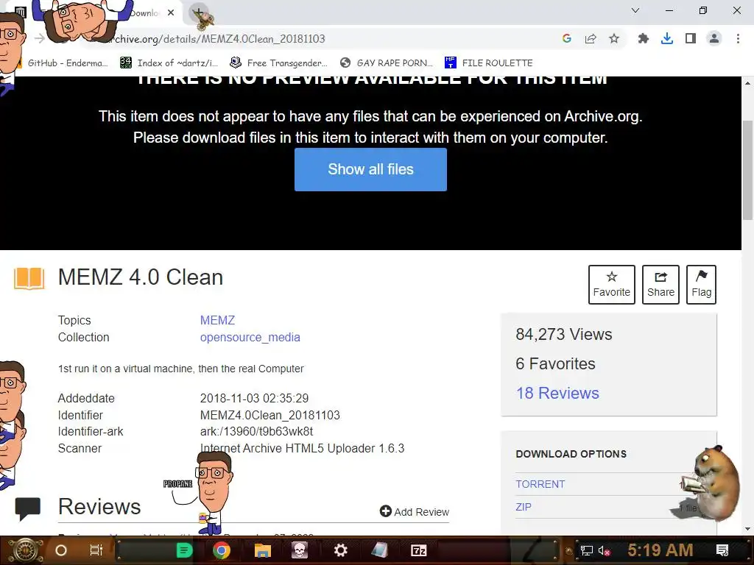The height and width of the screenshot is (565, 754).
Task: Open the 7-Zip taskbar icon
Action: click(x=418, y=550)
